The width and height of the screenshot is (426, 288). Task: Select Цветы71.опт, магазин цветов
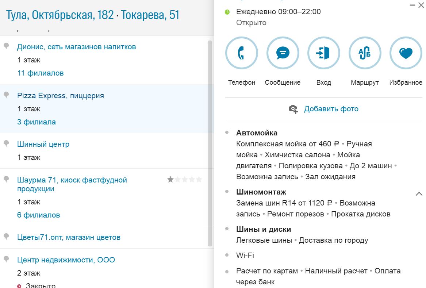[69, 237]
